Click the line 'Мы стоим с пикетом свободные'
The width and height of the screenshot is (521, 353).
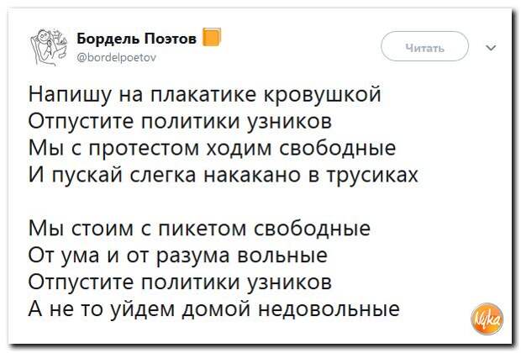pyautogui.click(x=199, y=229)
